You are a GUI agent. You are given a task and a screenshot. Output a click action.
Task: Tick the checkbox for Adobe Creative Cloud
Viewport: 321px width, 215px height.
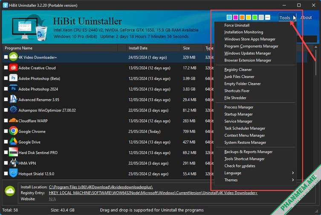pyautogui.click(x=6, y=68)
